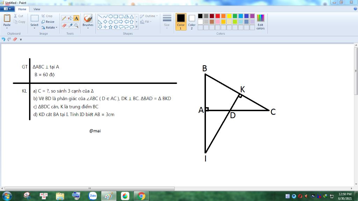This screenshot has height=201, width=358.
Task: Click the Crop tool
Action: [47, 16]
